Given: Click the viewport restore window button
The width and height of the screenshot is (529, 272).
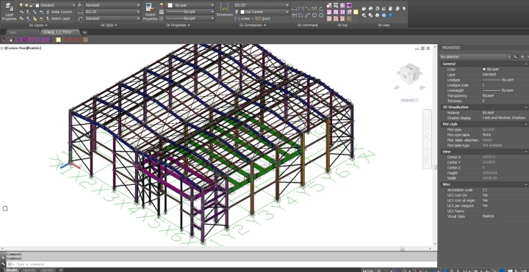Looking at the screenshot, I should pyautogui.click(x=422, y=48).
